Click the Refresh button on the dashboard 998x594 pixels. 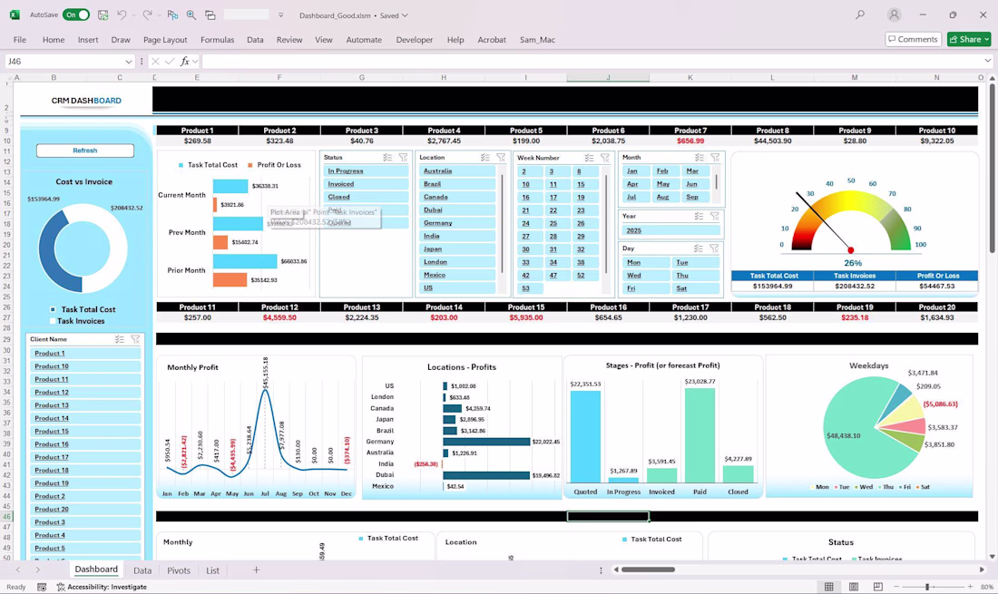click(x=85, y=151)
